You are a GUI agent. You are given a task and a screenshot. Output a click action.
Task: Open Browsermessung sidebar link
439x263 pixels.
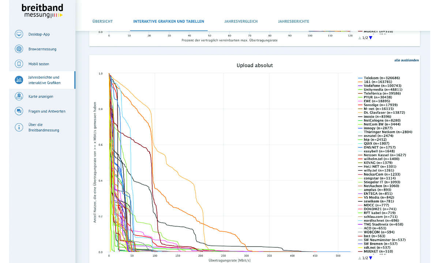click(x=42, y=49)
